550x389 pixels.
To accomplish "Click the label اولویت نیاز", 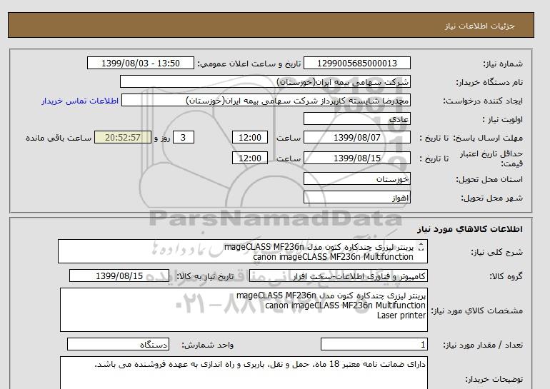I will (503, 119).
